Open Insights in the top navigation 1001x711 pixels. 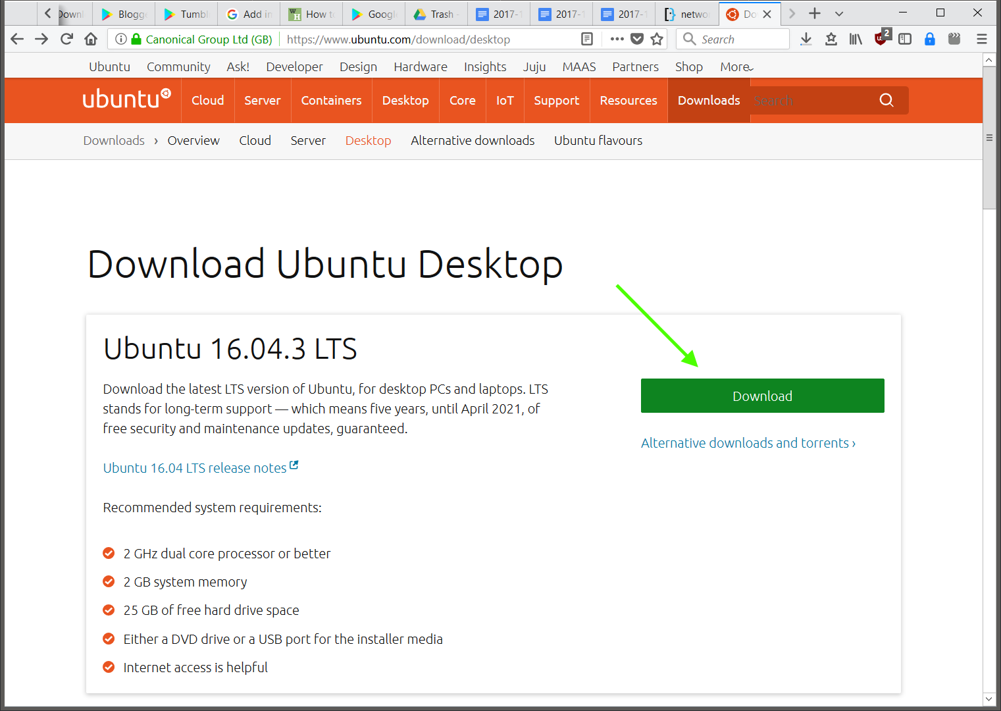pos(485,67)
